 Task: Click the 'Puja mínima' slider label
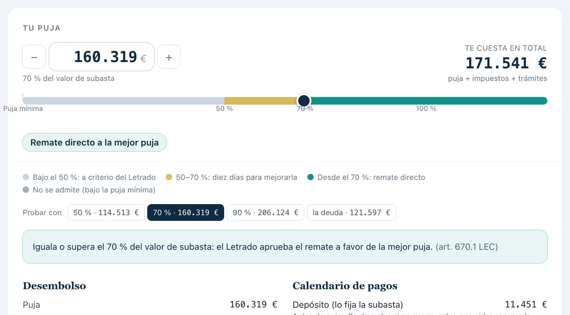[23, 109]
